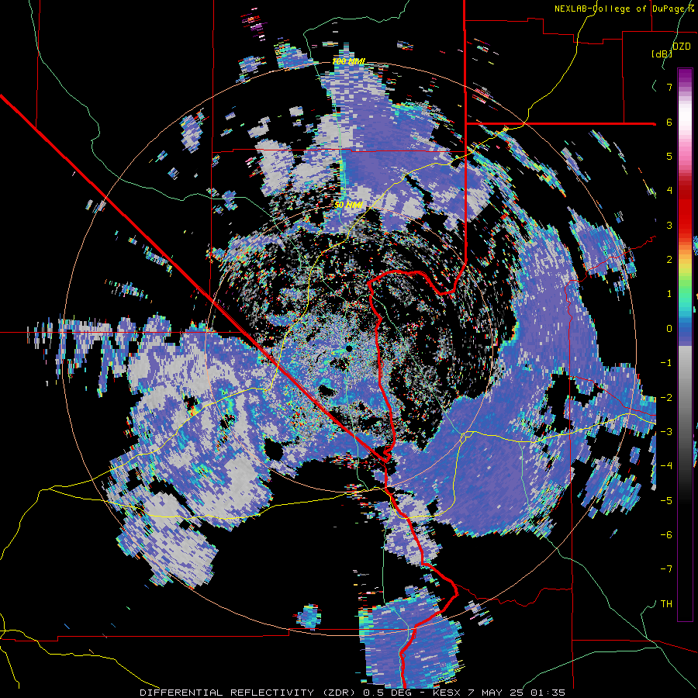Click the -4 scale label
This screenshot has height=698, width=698.
pos(666,465)
